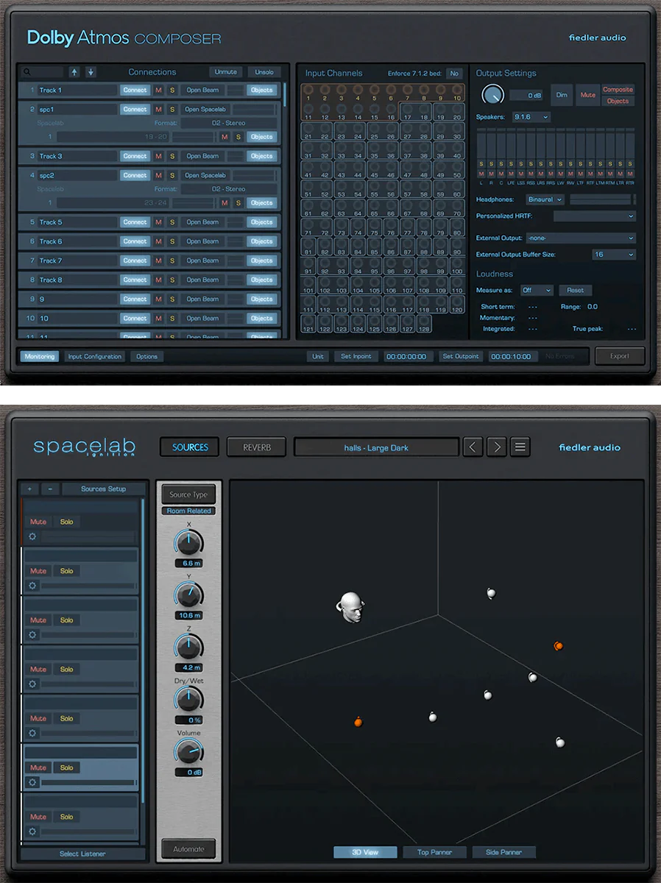Switch to the Top Panner view
This screenshot has height=883, width=661.
(x=434, y=851)
